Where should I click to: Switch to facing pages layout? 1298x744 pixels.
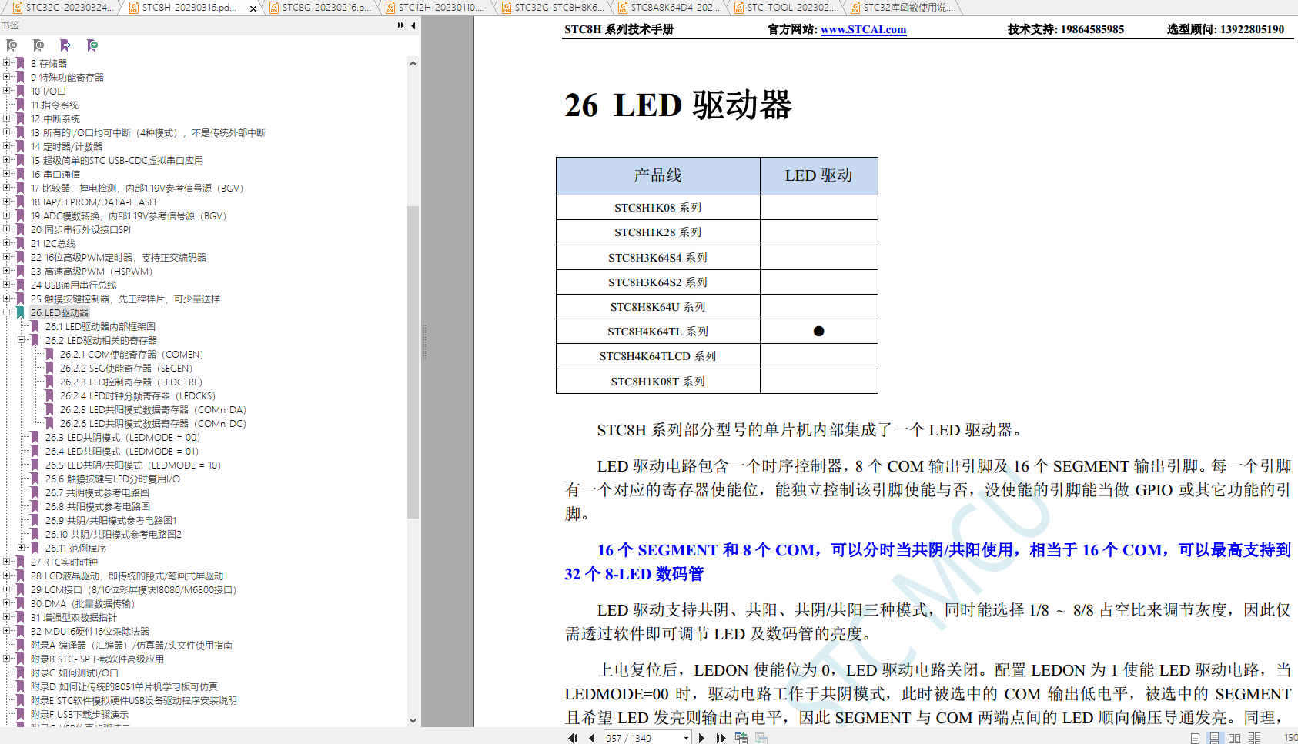pyautogui.click(x=1234, y=738)
